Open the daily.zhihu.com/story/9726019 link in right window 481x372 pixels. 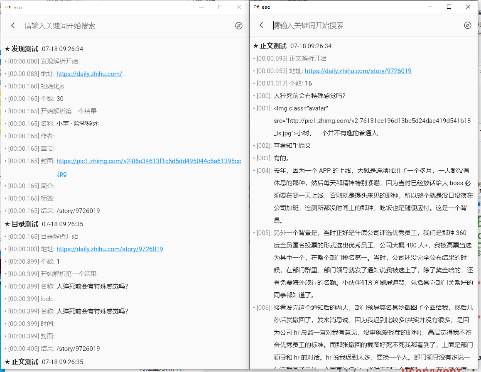click(x=358, y=71)
